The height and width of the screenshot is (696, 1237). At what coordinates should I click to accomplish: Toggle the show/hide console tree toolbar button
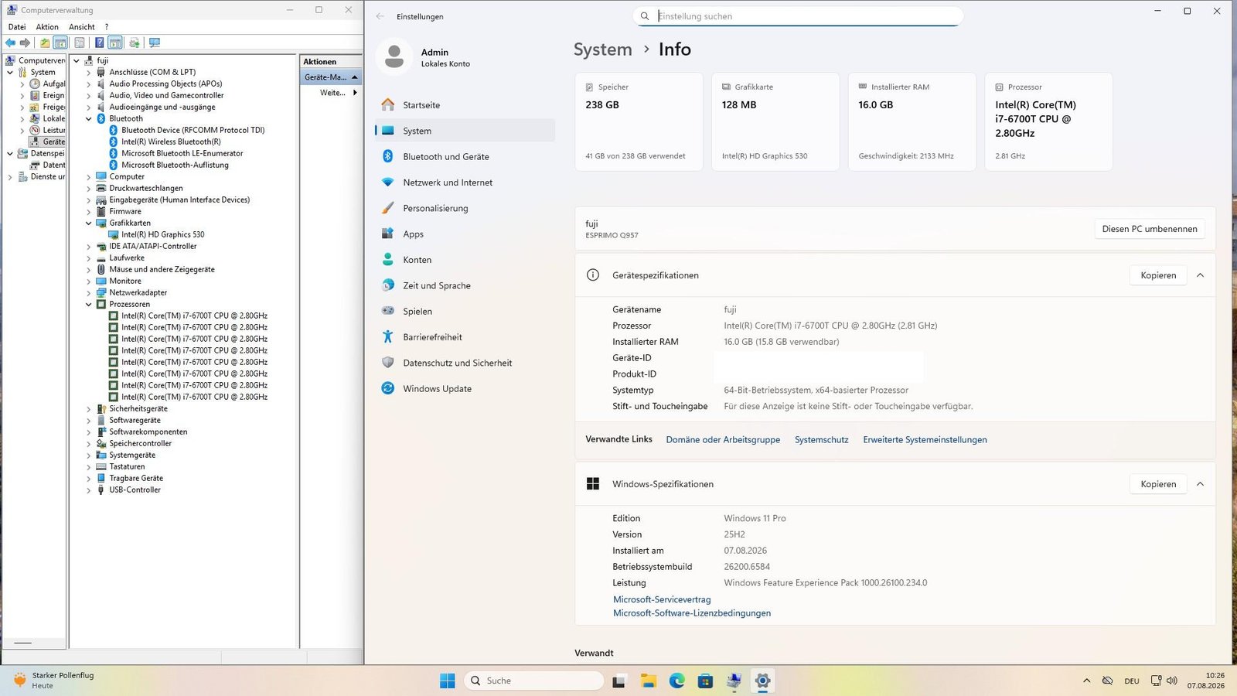(60, 43)
